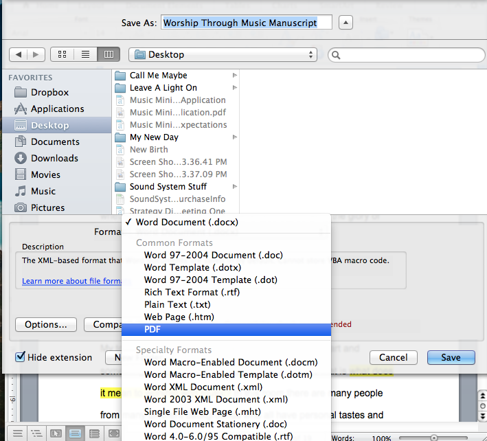Open the Desktop location dropdown
The width and height of the screenshot is (487, 441).
(223, 54)
